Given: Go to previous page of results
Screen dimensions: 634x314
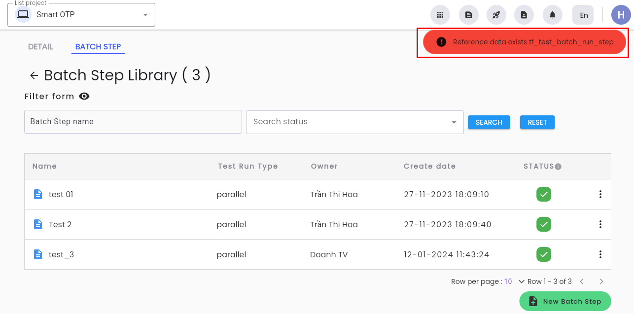Looking at the screenshot, I should 582,281.
